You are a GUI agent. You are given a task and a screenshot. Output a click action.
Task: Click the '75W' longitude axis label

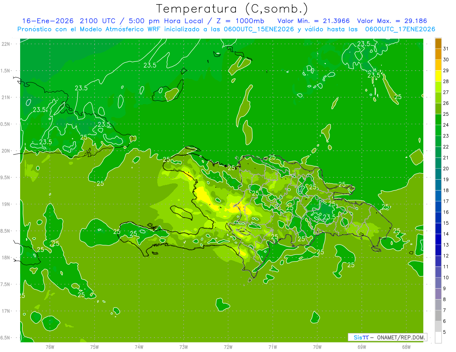click(94, 347)
